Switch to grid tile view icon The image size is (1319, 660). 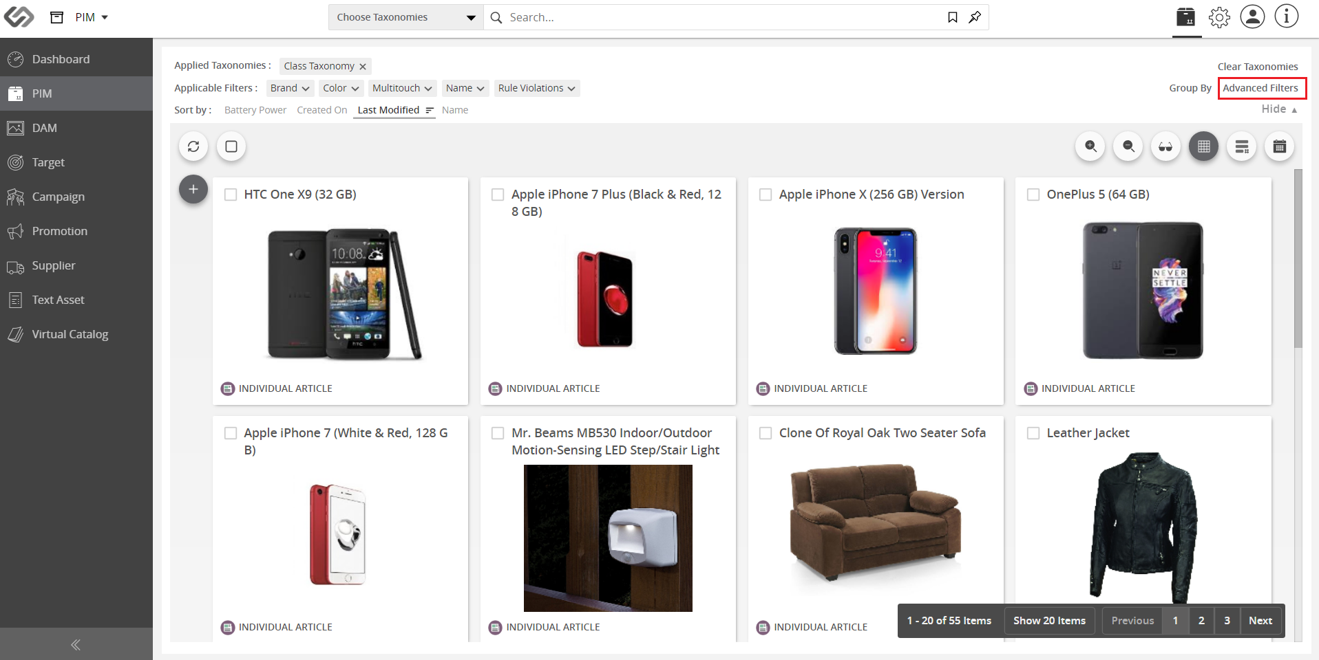[1203, 146]
